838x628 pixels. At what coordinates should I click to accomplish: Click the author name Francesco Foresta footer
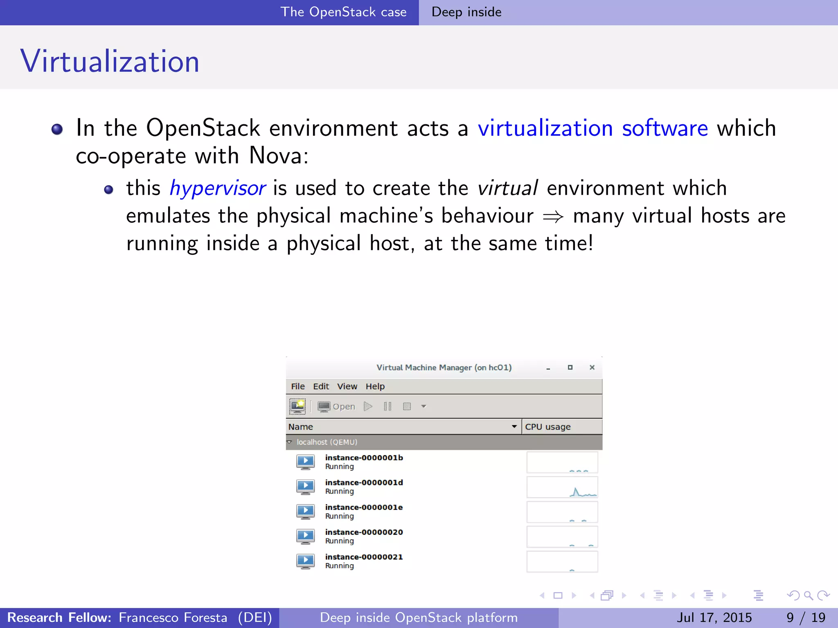(x=173, y=617)
